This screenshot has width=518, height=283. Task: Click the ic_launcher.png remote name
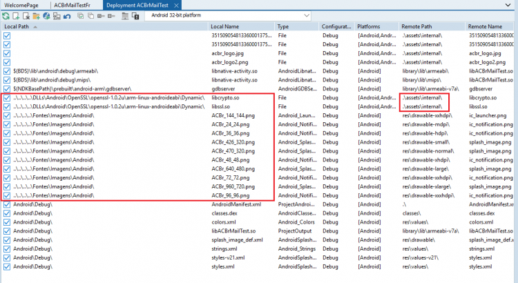(488, 115)
